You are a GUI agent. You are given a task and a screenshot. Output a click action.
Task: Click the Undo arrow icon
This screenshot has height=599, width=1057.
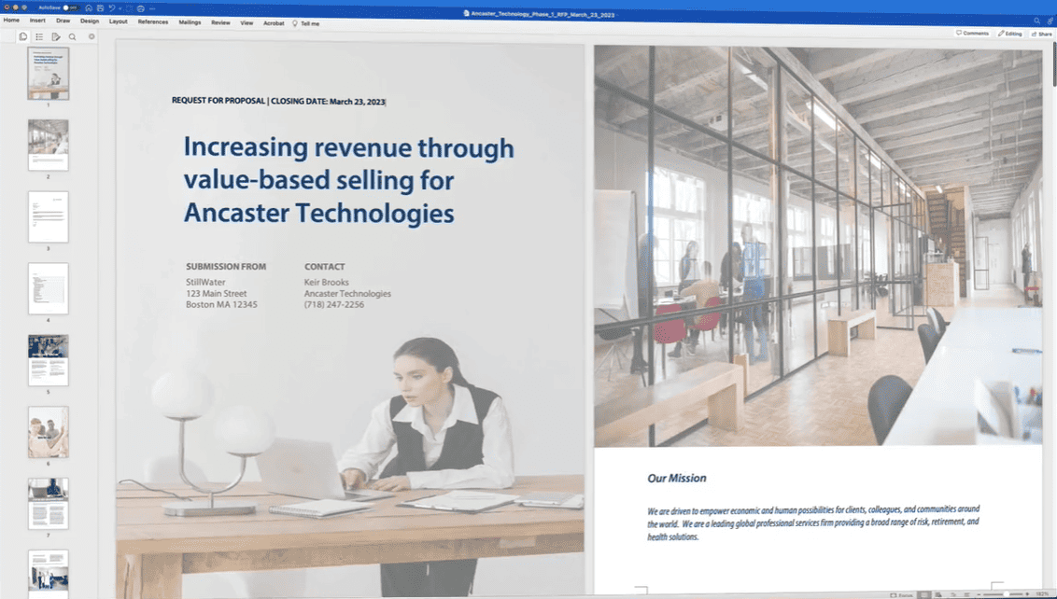(x=112, y=8)
